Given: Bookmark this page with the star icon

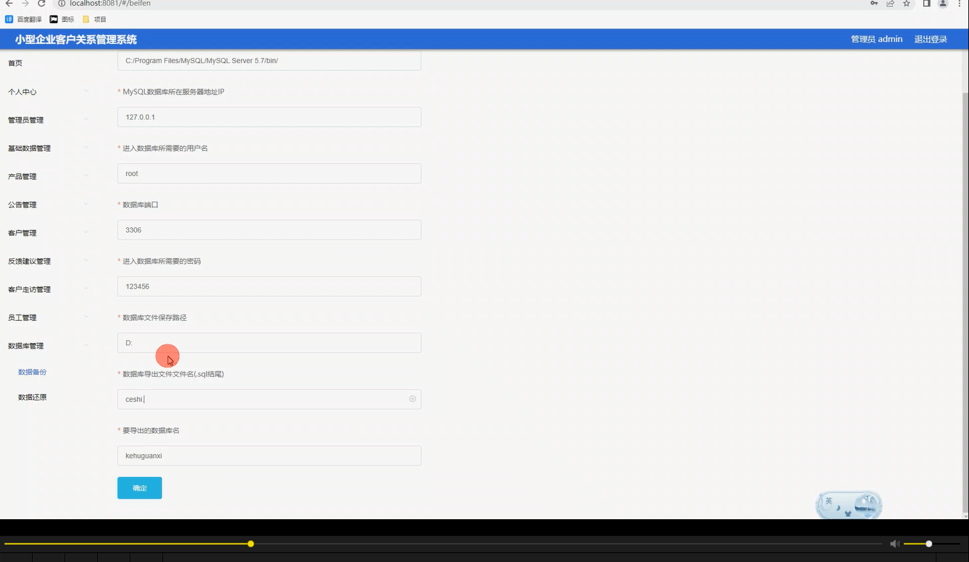Looking at the screenshot, I should click(x=906, y=3).
